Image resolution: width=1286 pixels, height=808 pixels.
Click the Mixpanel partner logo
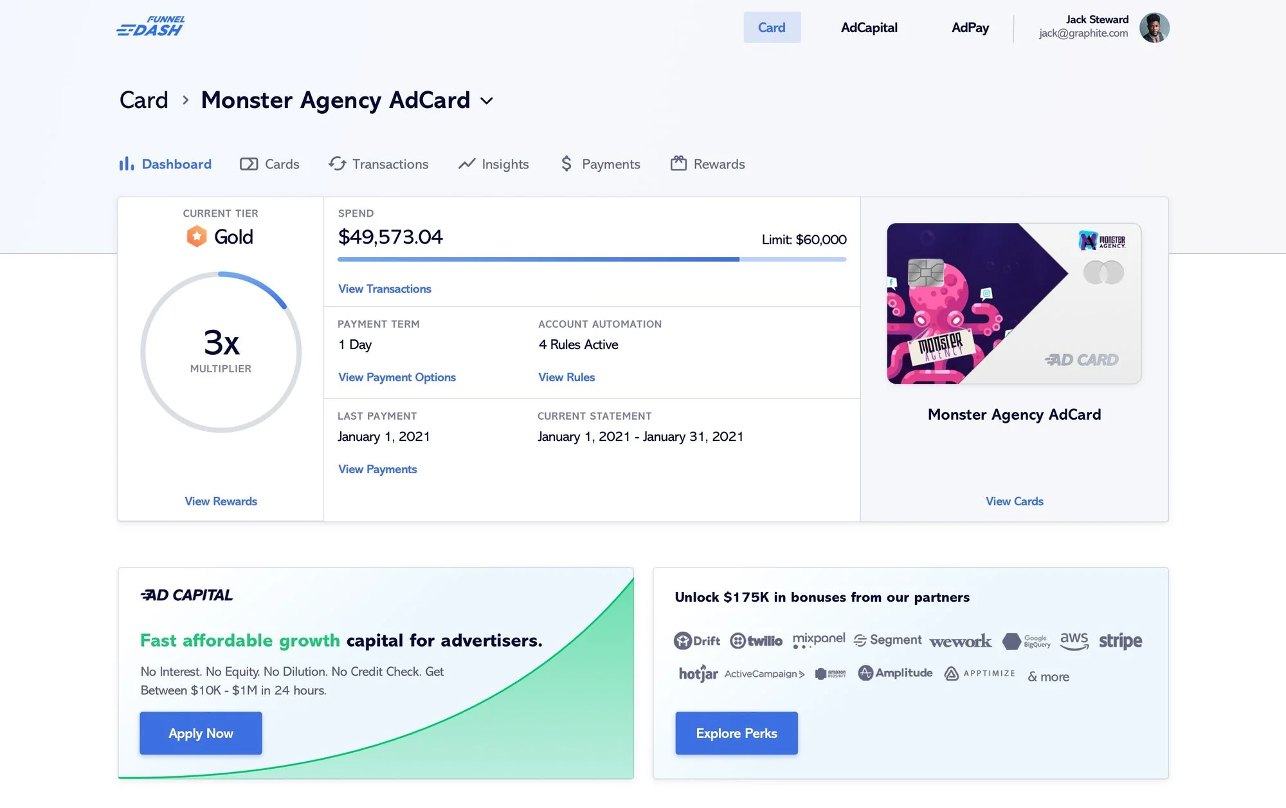819,640
